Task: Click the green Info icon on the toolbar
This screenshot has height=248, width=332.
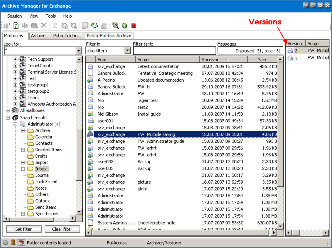Action: (x=124, y=25)
